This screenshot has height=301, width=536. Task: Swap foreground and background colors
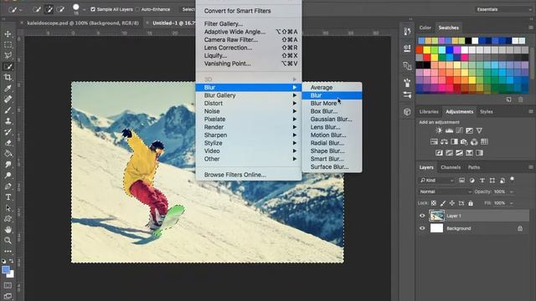[11, 261]
